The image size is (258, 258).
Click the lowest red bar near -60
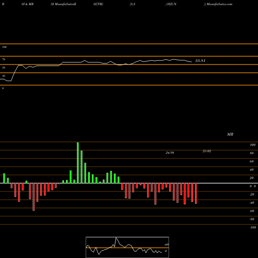(34, 197)
